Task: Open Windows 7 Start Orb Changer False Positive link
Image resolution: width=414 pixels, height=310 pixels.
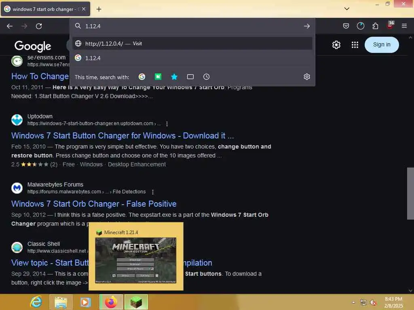Action: pos(94,204)
